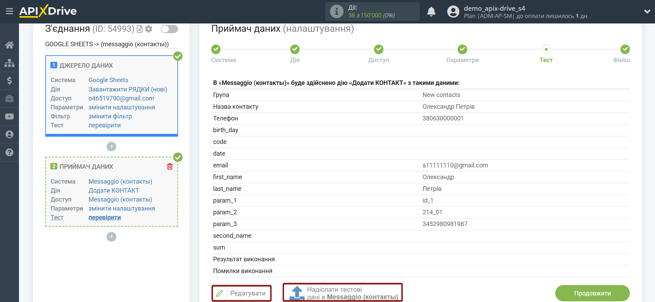Click Завантажити РЯДКИ (нові) link
The height and width of the screenshot is (302, 655).
coord(128,89)
